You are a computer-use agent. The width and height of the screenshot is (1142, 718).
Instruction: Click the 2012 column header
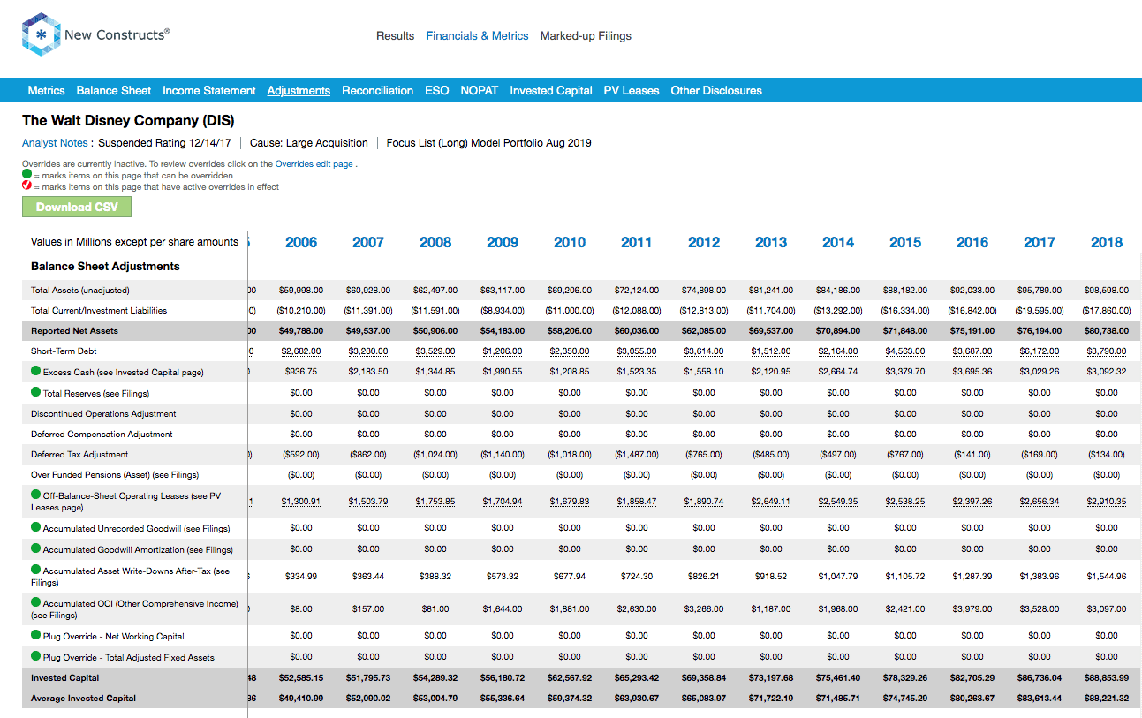pyautogui.click(x=704, y=242)
